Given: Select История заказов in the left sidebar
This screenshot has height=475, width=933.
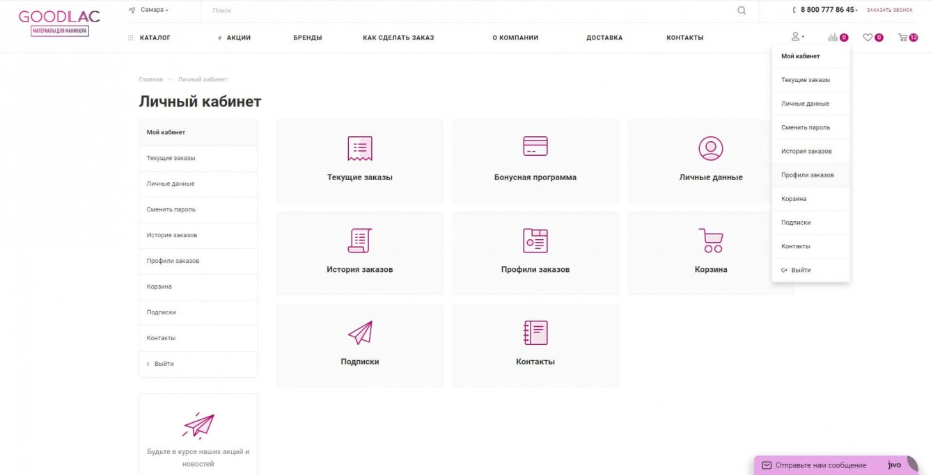Looking at the screenshot, I should coord(198,235).
